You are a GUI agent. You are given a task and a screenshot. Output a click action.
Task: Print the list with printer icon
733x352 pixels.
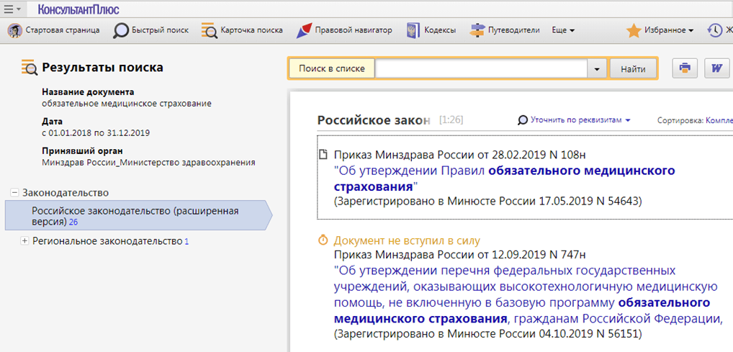685,68
